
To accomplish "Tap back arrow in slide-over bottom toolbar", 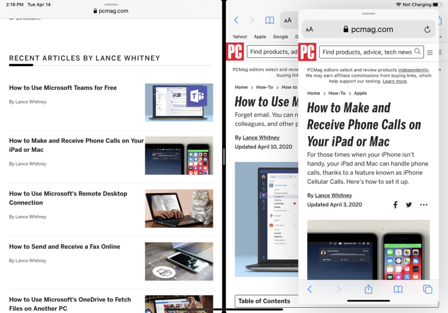I will click(x=310, y=289).
